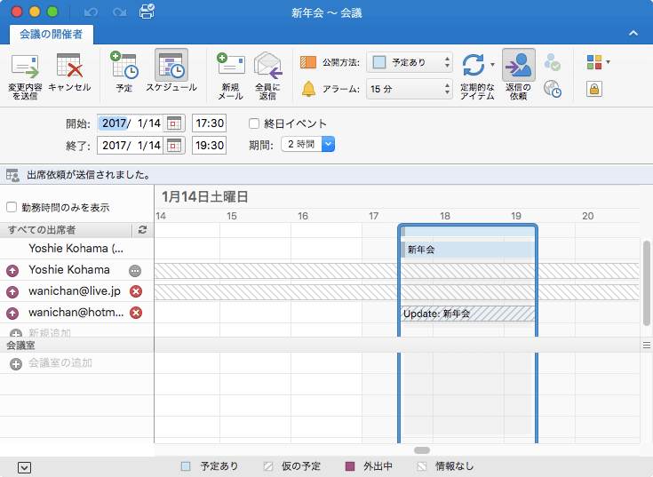Click the undo arrow in title bar
653x477 pixels.
(x=91, y=12)
